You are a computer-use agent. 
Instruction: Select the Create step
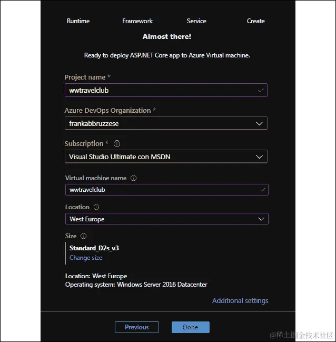[x=256, y=21]
